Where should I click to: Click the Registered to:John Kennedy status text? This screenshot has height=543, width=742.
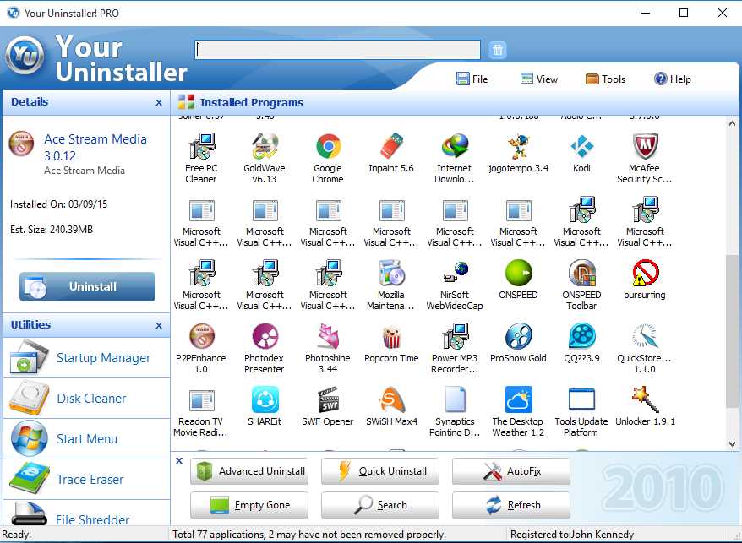[571, 535]
